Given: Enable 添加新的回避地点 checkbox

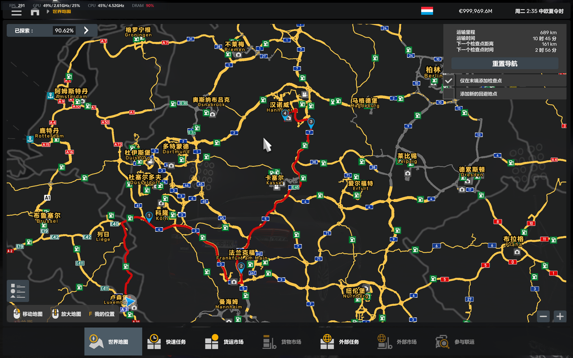Looking at the screenshot, I should [x=449, y=94].
